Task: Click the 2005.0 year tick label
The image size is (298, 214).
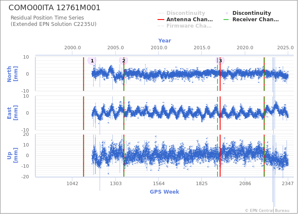Action: coord(115,48)
